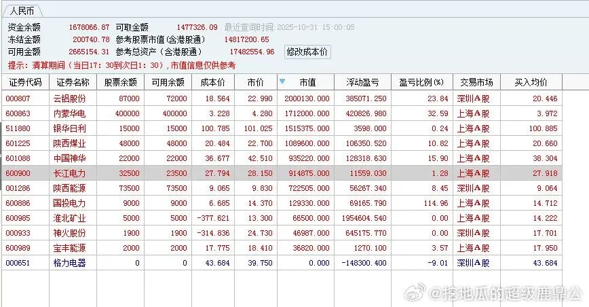Select stock code 600900
The width and height of the screenshot is (589, 307).
18,173
